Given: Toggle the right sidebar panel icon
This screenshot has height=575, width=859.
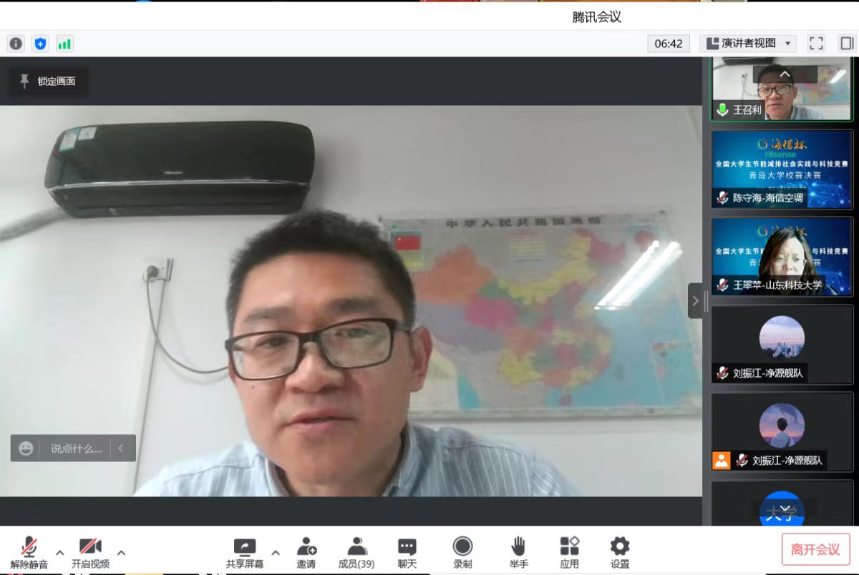Looking at the screenshot, I should click(846, 44).
